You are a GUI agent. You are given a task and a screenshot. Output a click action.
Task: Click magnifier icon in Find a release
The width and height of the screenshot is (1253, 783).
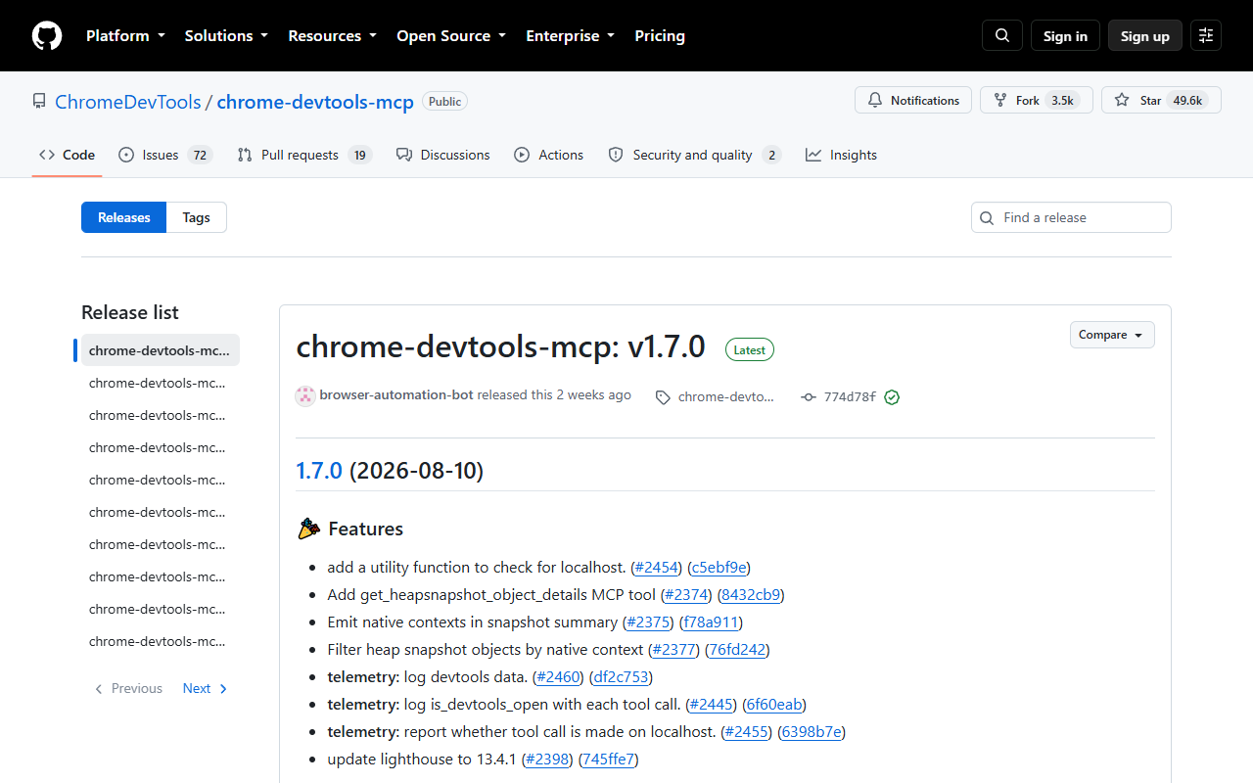(988, 217)
